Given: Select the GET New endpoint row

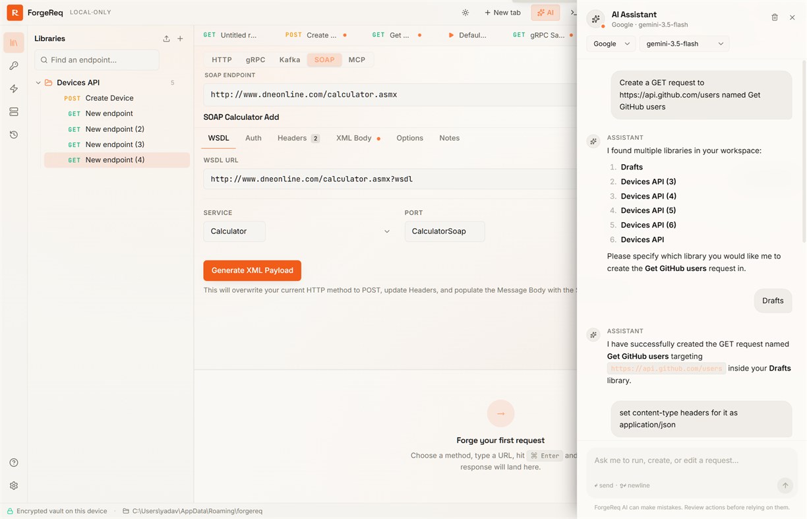Looking at the screenshot, I should pos(117,113).
